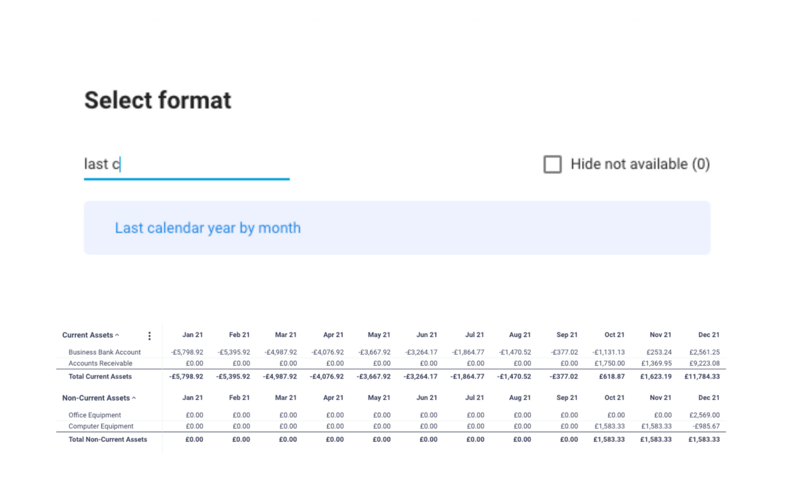Click the -£3,264.17 Business Bank Account Jun value

(x=421, y=352)
